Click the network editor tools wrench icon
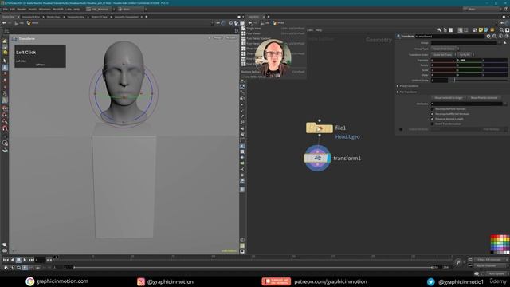 pyautogui.click(x=440, y=30)
